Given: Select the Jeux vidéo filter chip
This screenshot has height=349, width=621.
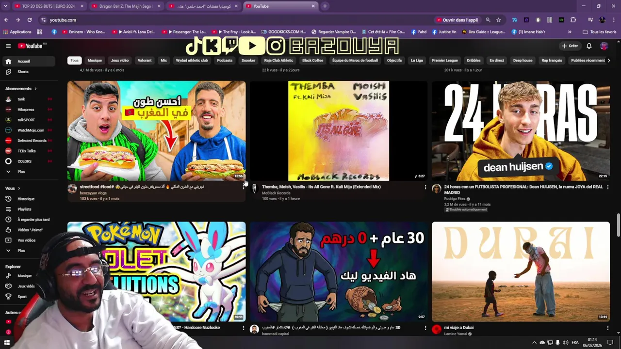Looking at the screenshot, I should 120,61.
